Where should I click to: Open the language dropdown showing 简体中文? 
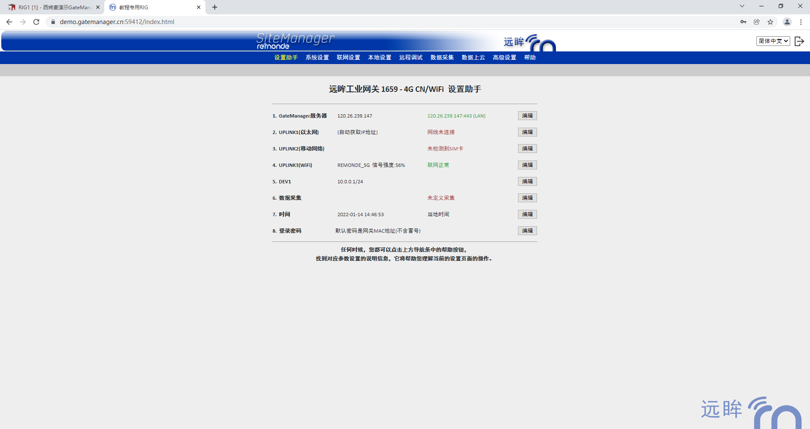(773, 41)
